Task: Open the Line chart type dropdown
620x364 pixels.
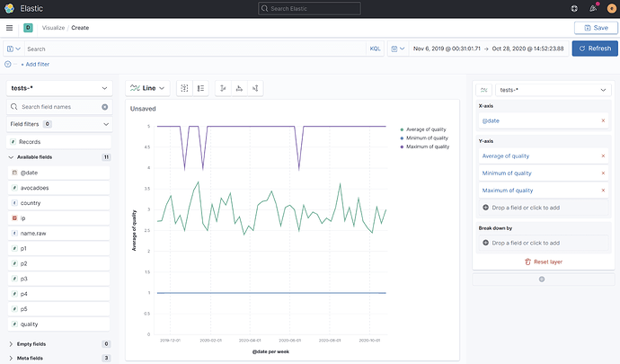Action: 147,88
